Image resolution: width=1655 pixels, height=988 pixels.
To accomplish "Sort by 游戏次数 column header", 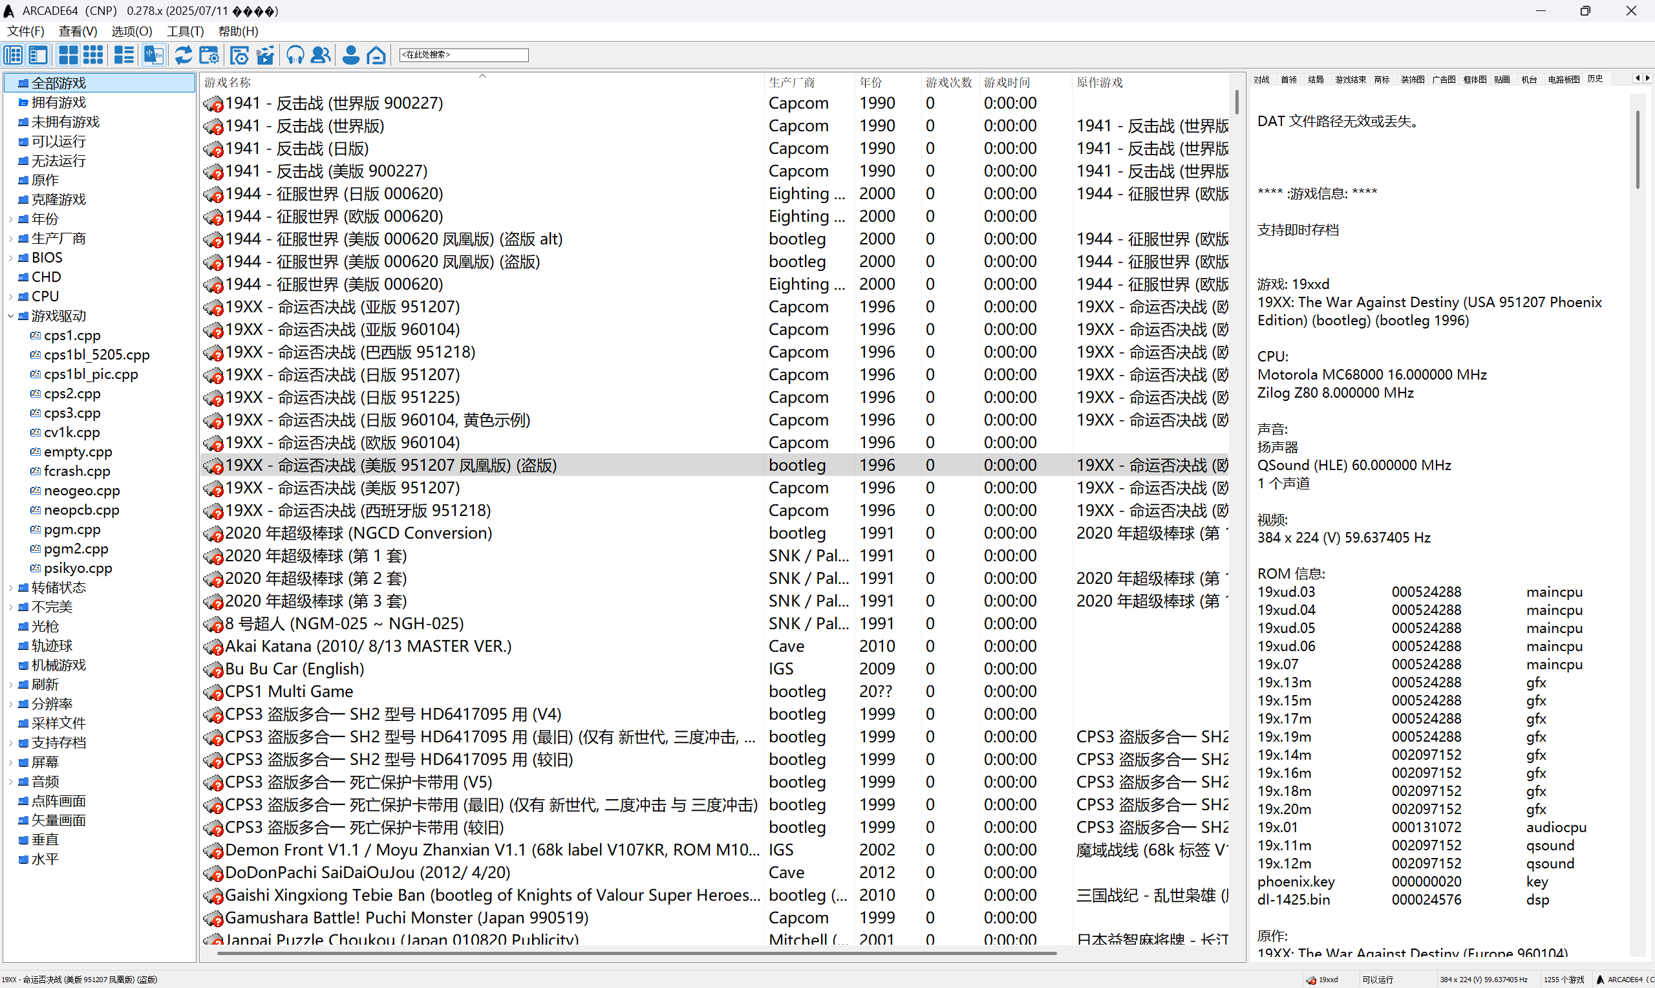I will point(950,83).
